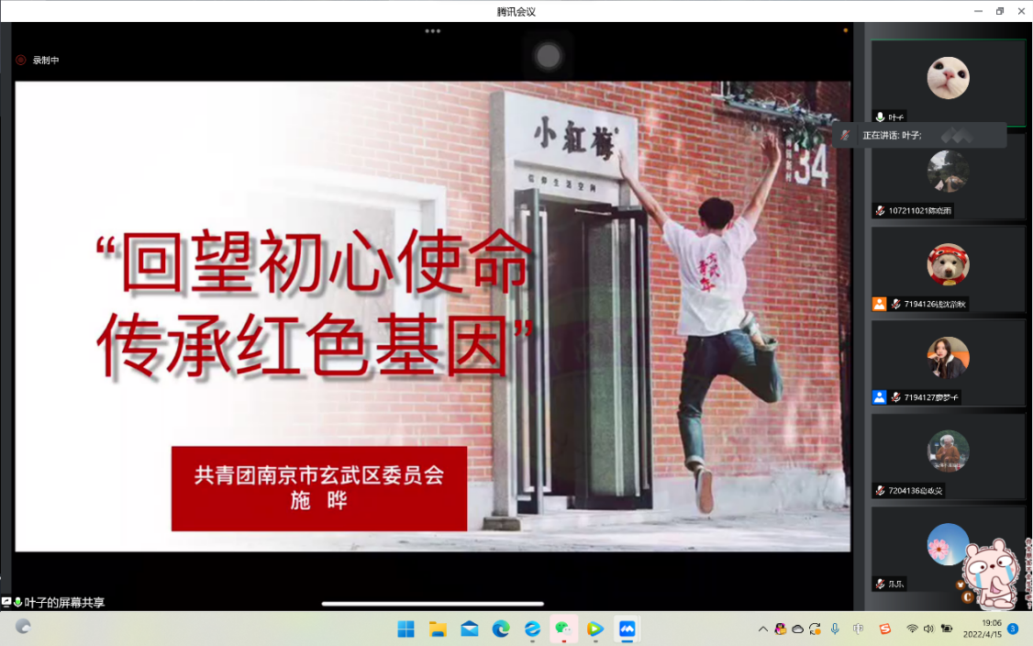Image resolution: width=1033 pixels, height=646 pixels.
Task: Expand the hidden system tray icons chevron
Action: click(762, 629)
